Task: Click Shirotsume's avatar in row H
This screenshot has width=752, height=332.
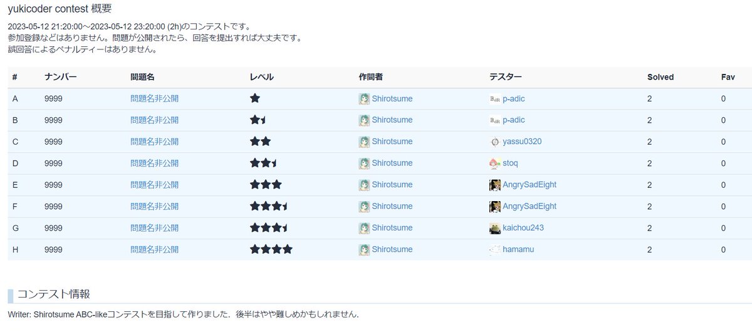Action: point(364,249)
